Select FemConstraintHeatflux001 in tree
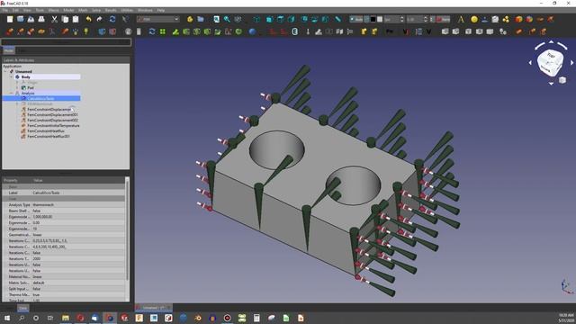The width and height of the screenshot is (576, 324). point(48,136)
